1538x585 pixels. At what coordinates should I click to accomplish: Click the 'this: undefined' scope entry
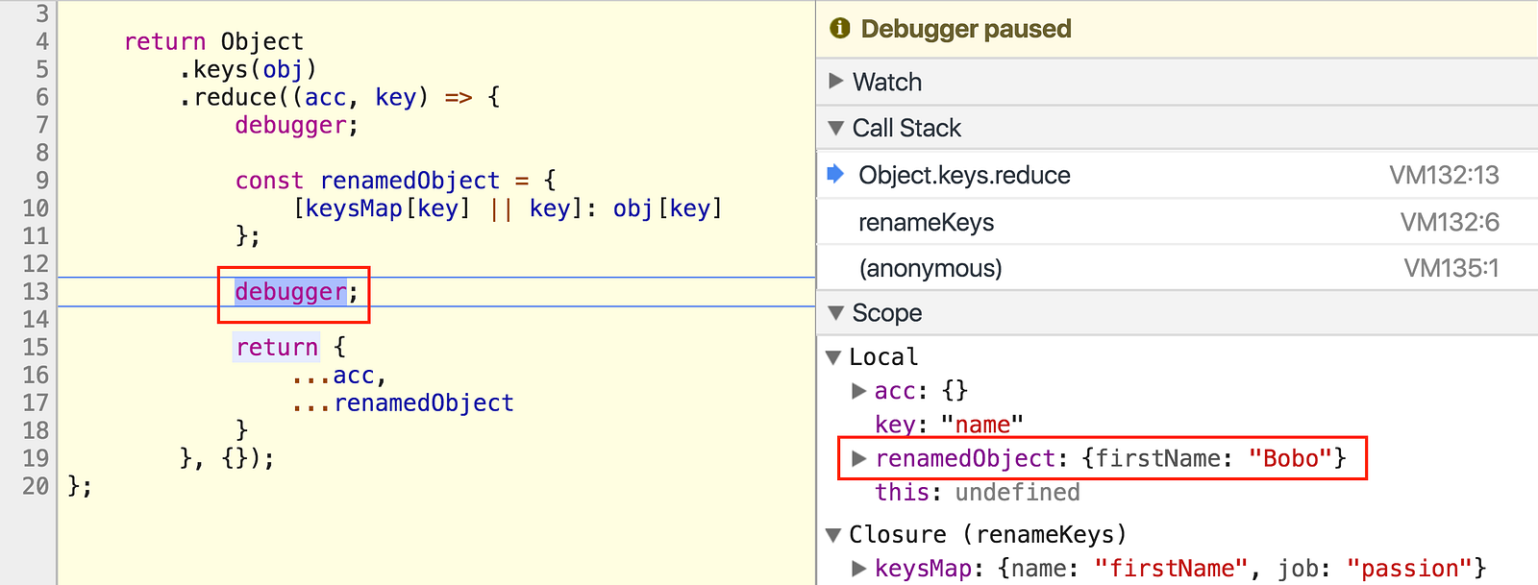coord(977,493)
